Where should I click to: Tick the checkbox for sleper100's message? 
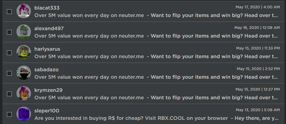pyautogui.click(x=9, y=114)
